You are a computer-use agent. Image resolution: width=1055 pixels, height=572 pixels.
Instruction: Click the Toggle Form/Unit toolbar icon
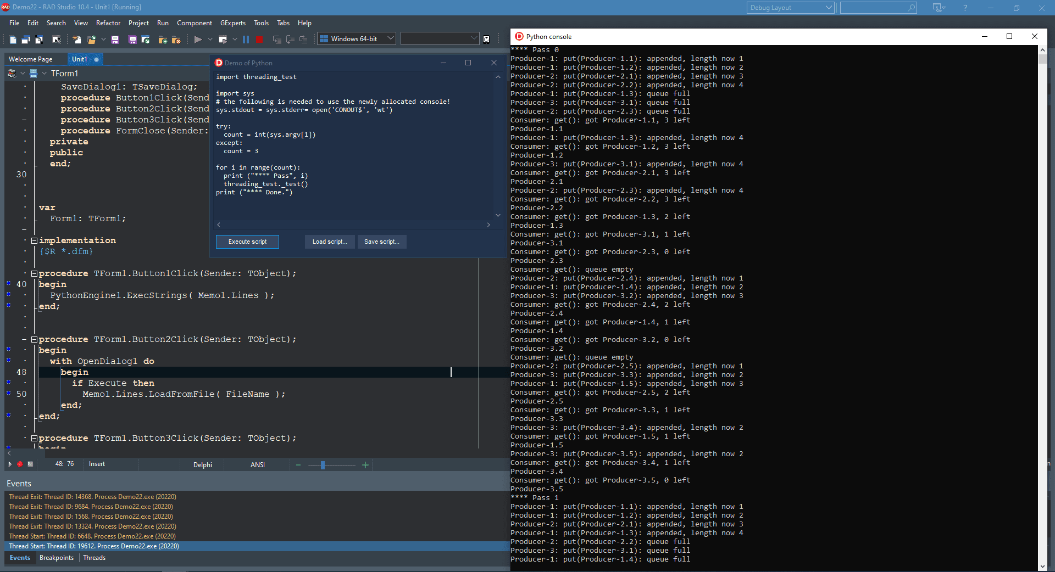pyautogui.click(x=56, y=40)
